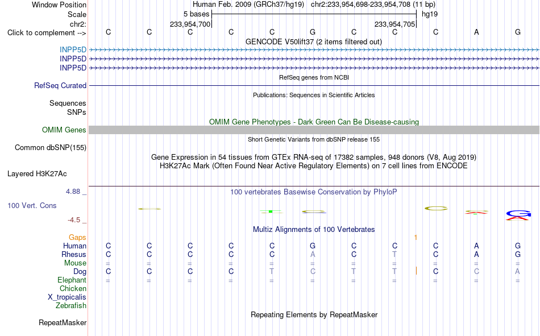The height and width of the screenshot is (336, 540).
Task: Click the orange Gaps label
Action: (x=77, y=238)
